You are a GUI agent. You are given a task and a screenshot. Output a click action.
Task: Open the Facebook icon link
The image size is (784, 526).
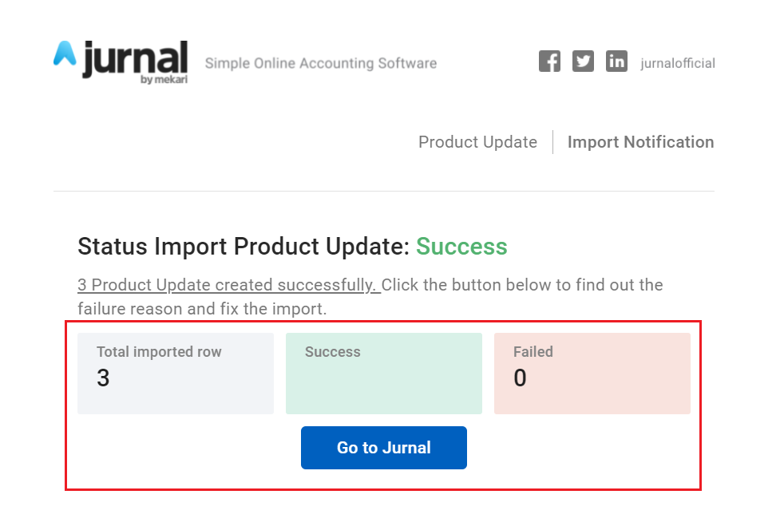549,61
